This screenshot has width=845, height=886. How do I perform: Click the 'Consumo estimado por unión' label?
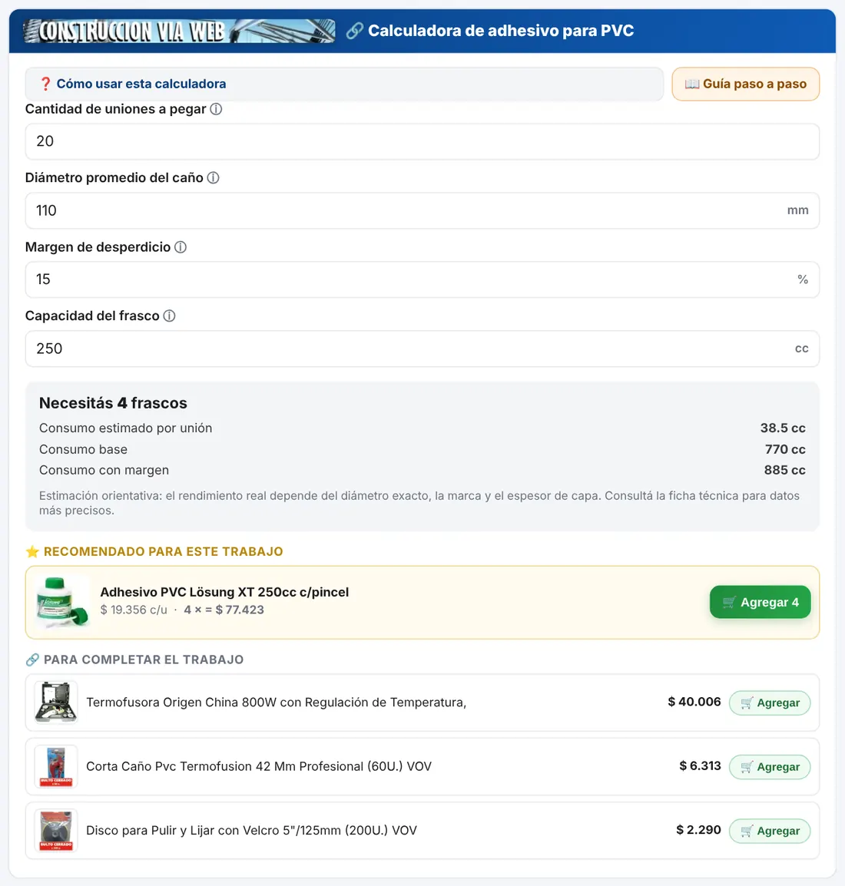pyautogui.click(x=125, y=428)
